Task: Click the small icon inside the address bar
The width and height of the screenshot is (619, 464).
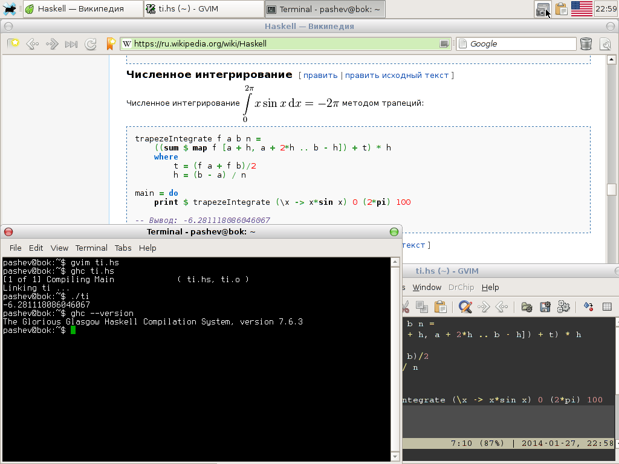Action: pyautogui.click(x=444, y=43)
